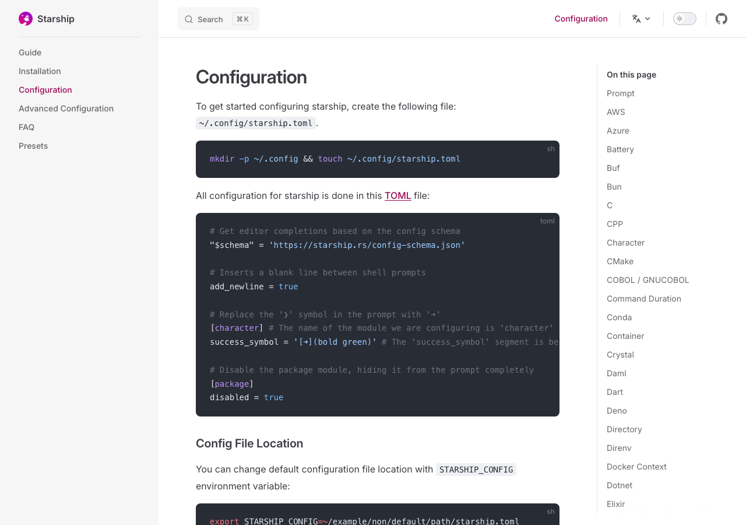Screen dimensions: 746x525
Task: Open Presets in the sidebar
Action: tap(33, 146)
